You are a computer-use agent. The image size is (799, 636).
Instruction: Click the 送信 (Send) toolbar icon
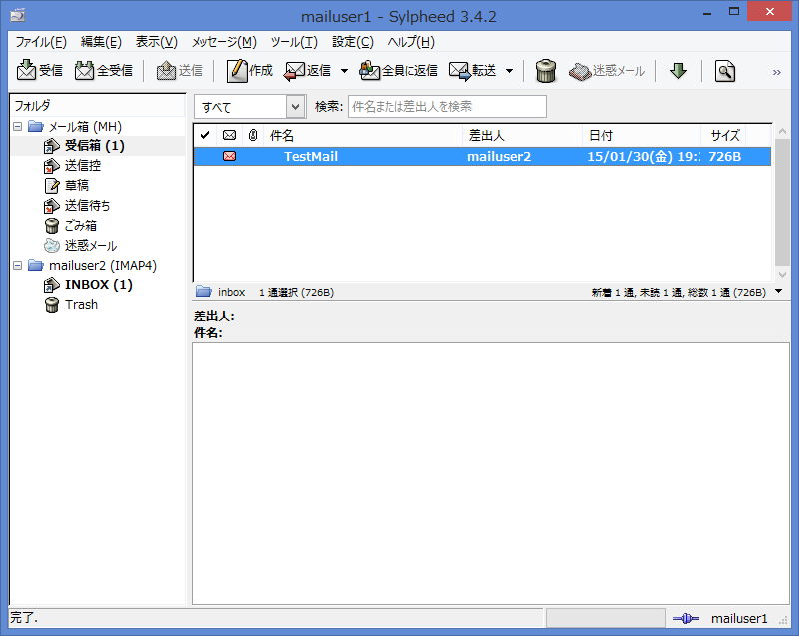180,70
